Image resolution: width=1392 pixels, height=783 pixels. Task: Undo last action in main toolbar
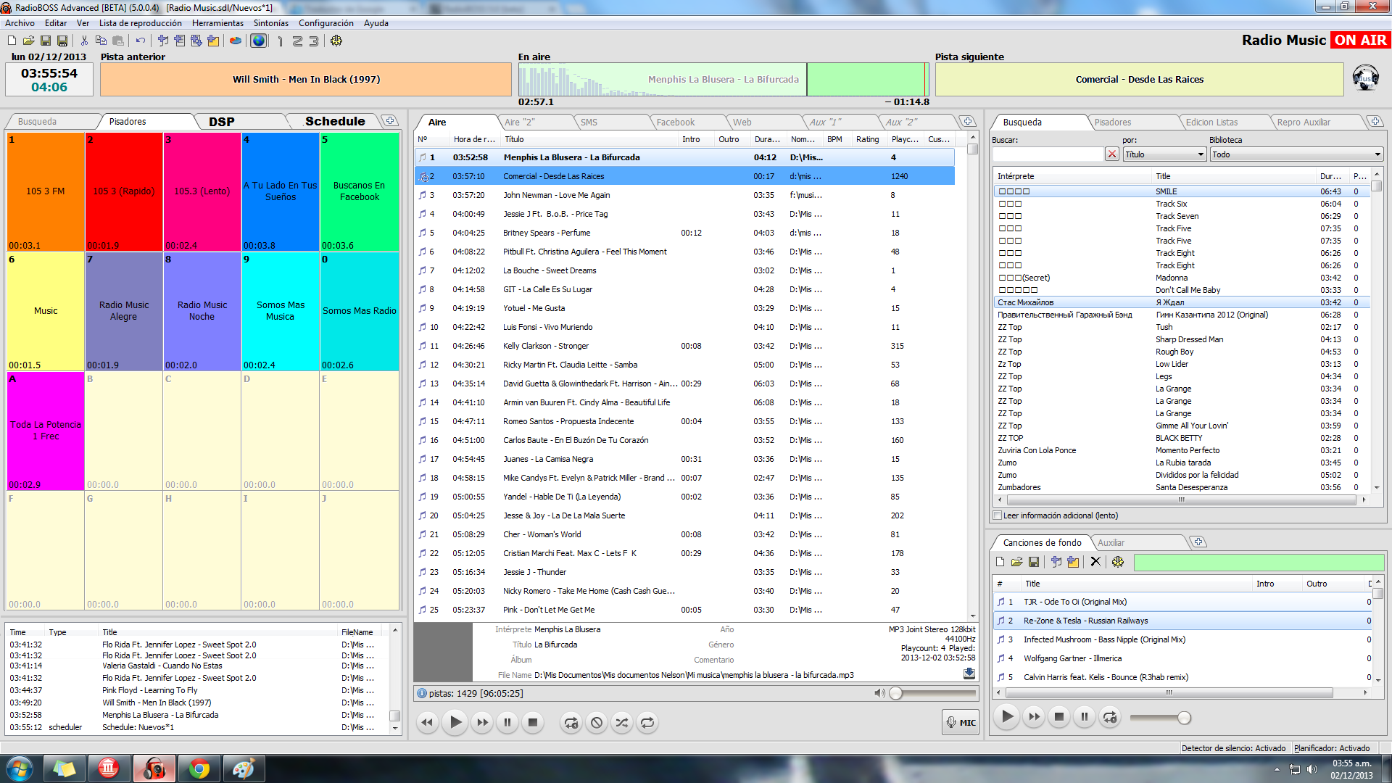coord(140,41)
